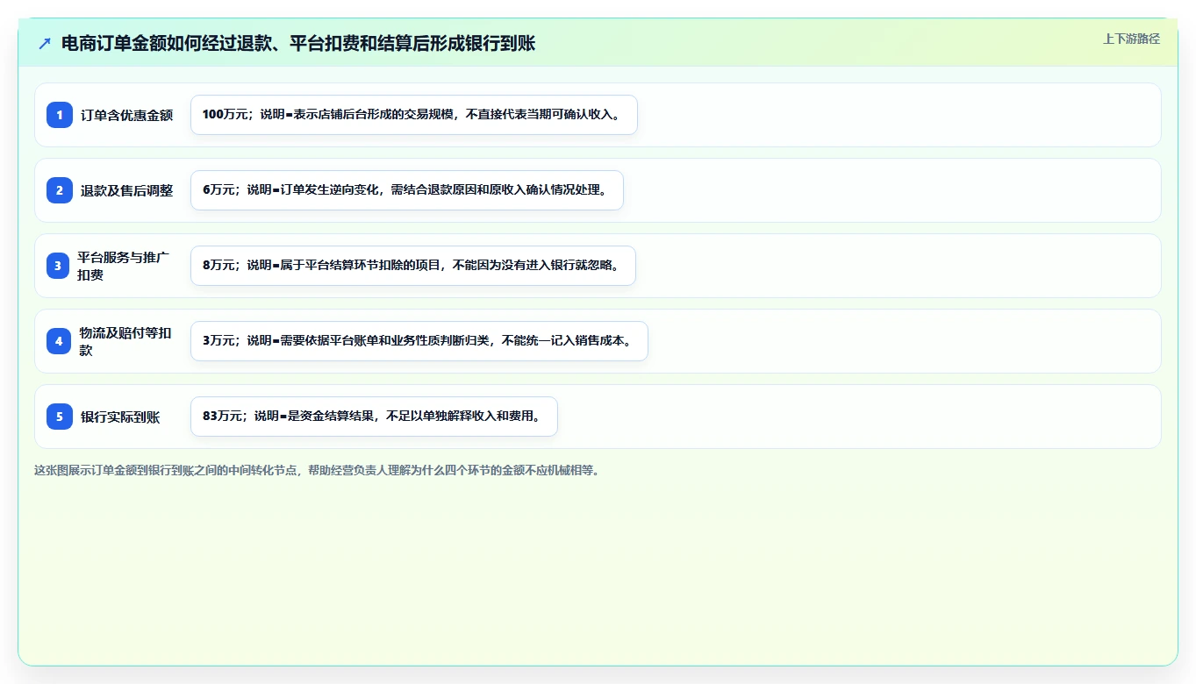The image size is (1196, 684).
Task: Open the 8万元 description box
Action: pos(413,266)
